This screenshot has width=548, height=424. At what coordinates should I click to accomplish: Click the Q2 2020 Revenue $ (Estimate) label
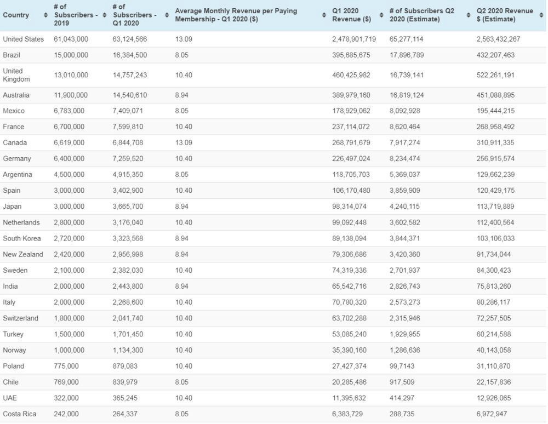click(x=504, y=15)
